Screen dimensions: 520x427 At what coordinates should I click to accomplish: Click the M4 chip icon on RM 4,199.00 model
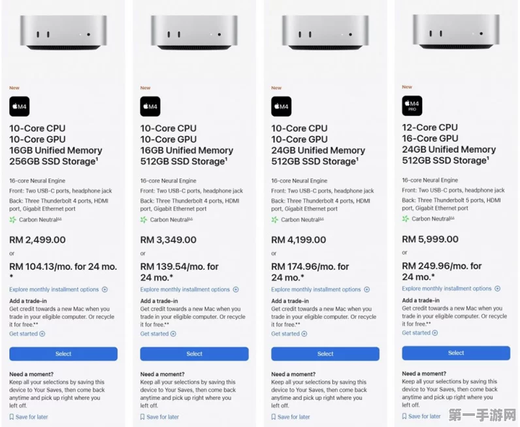point(281,106)
